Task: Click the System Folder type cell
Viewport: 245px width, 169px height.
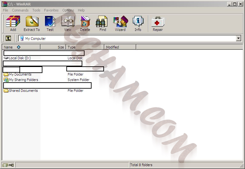Action: (x=78, y=80)
